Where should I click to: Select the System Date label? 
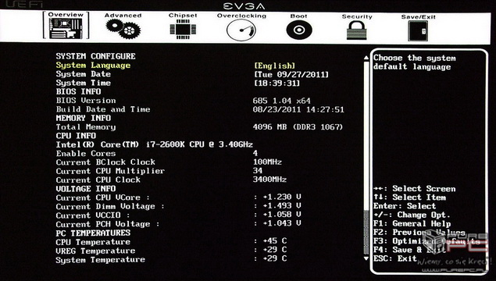click(84, 74)
